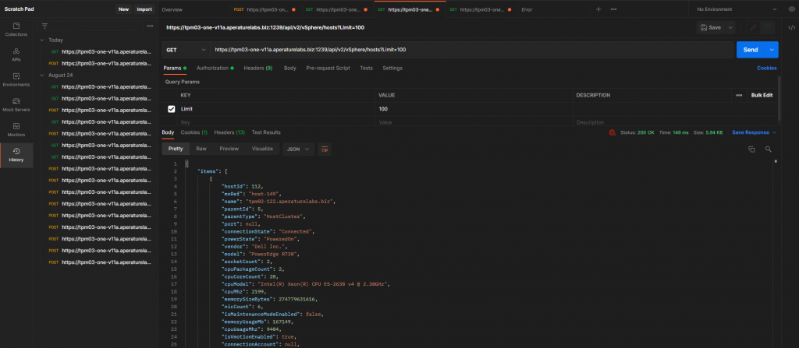Image resolution: width=799 pixels, height=348 pixels.
Task: Click the Save request button
Action: tap(711, 27)
